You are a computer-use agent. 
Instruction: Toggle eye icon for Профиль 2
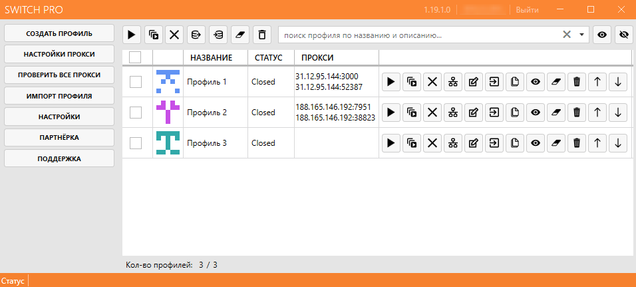(536, 113)
